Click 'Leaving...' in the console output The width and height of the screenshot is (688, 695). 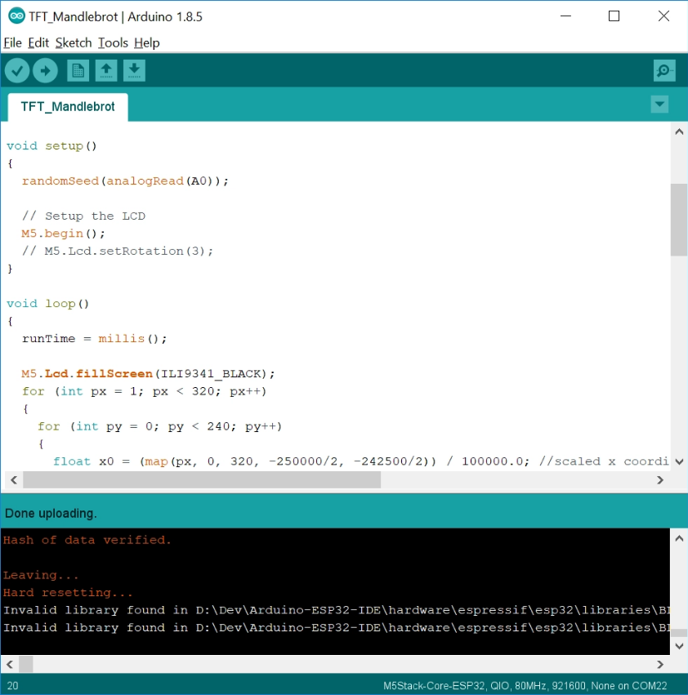[41, 575]
